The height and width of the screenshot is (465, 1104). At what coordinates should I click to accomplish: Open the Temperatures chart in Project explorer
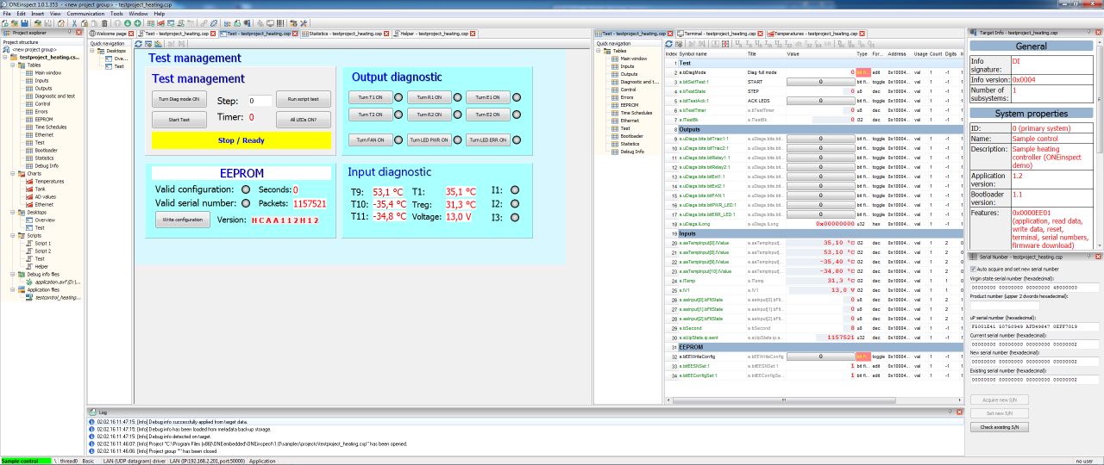pyautogui.click(x=49, y=181)
